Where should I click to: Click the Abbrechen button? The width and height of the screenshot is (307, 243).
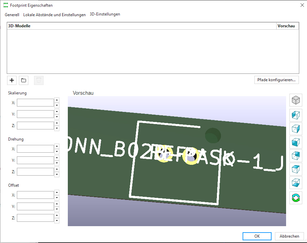(289, 236)
